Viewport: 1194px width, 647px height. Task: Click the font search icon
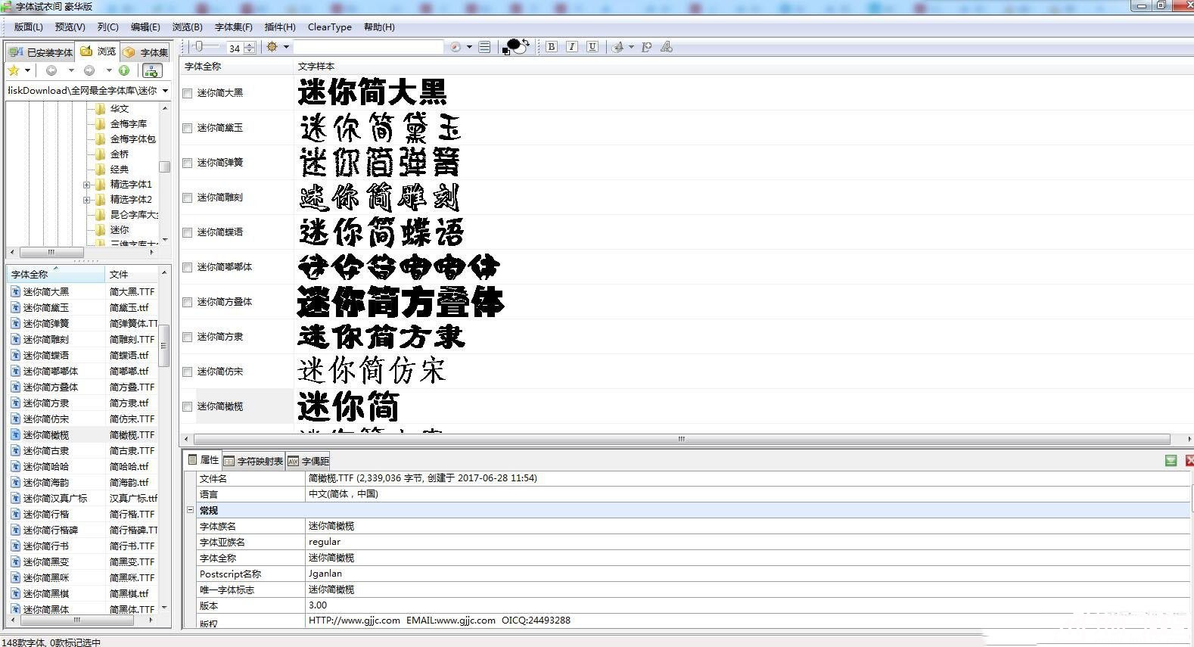[x=646, y=47]
